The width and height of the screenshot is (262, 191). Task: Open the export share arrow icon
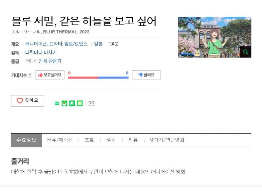pyautogui.click(x=91, y=103)
